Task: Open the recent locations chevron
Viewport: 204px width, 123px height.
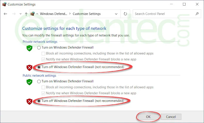Action: coord(21,14)
